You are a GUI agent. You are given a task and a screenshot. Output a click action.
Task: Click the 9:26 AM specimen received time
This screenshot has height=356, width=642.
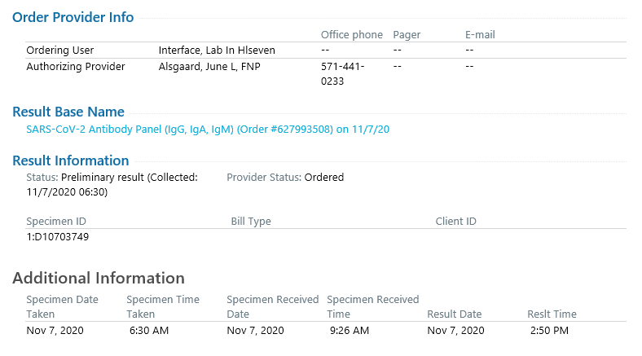click(350, 330)
